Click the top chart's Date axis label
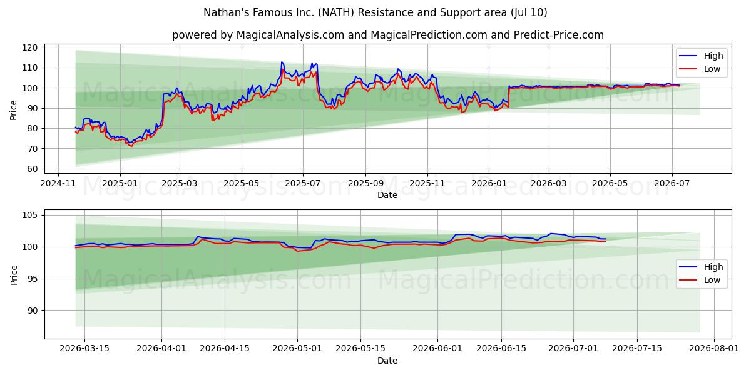 click(387, 195)
